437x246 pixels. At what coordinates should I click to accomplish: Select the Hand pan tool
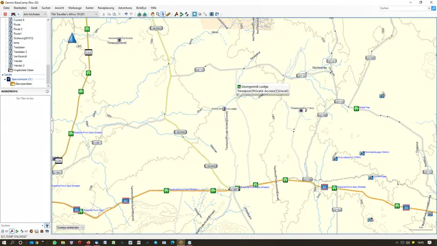[152, 14]
